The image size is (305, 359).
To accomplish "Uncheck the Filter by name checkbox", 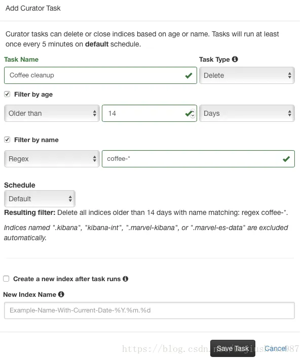I will pos(7,140).
